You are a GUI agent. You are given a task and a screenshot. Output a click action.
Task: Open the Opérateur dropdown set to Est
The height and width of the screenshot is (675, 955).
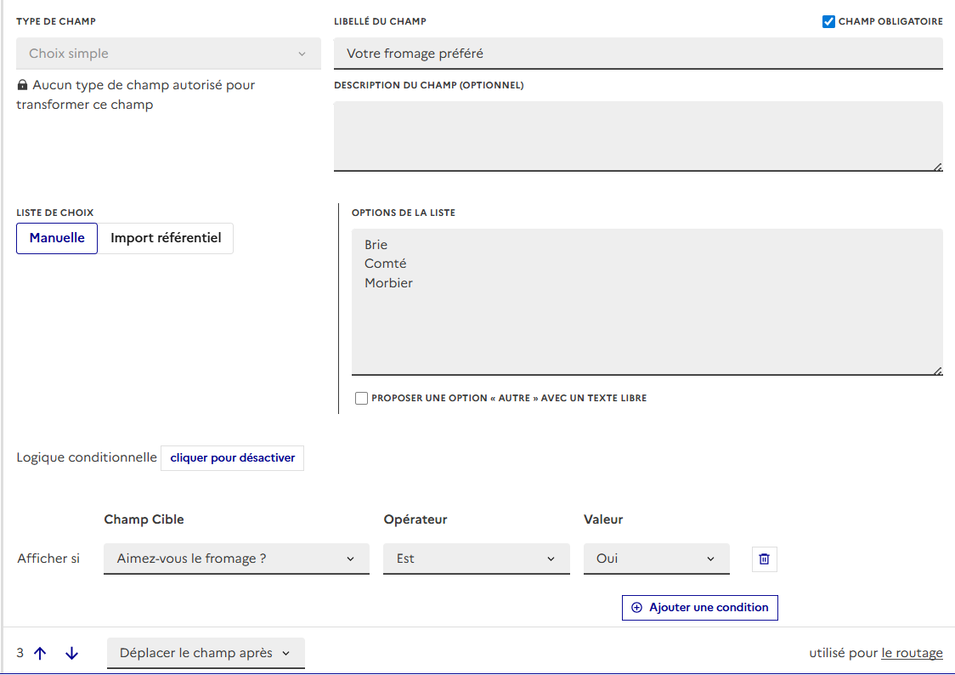pyautogui.click(x=476, y=559)
